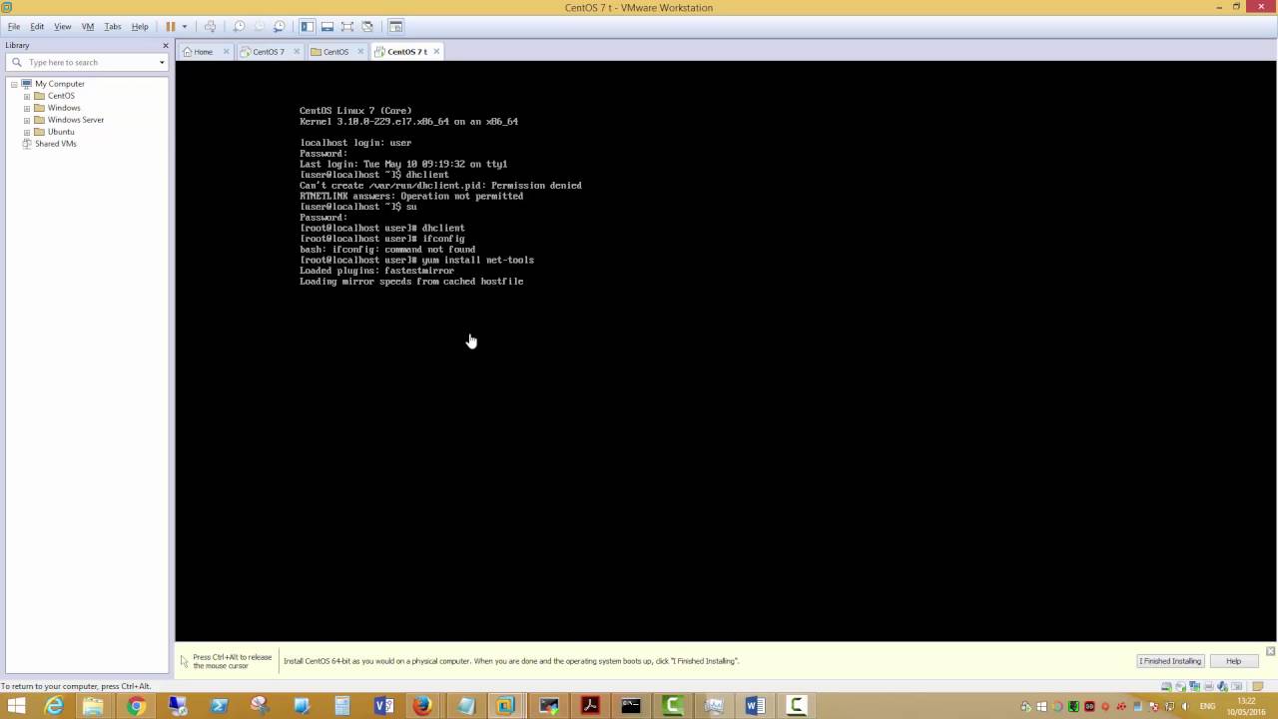This screenshot has height=719, width=1278.
Task: Open File Explorer from taskbar
Action: [94, 706]
